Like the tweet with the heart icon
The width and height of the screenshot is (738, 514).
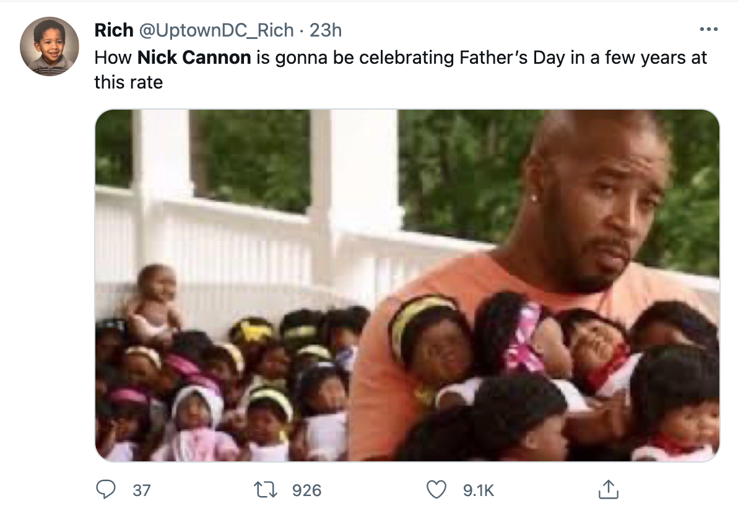click(x=436, y=489)
